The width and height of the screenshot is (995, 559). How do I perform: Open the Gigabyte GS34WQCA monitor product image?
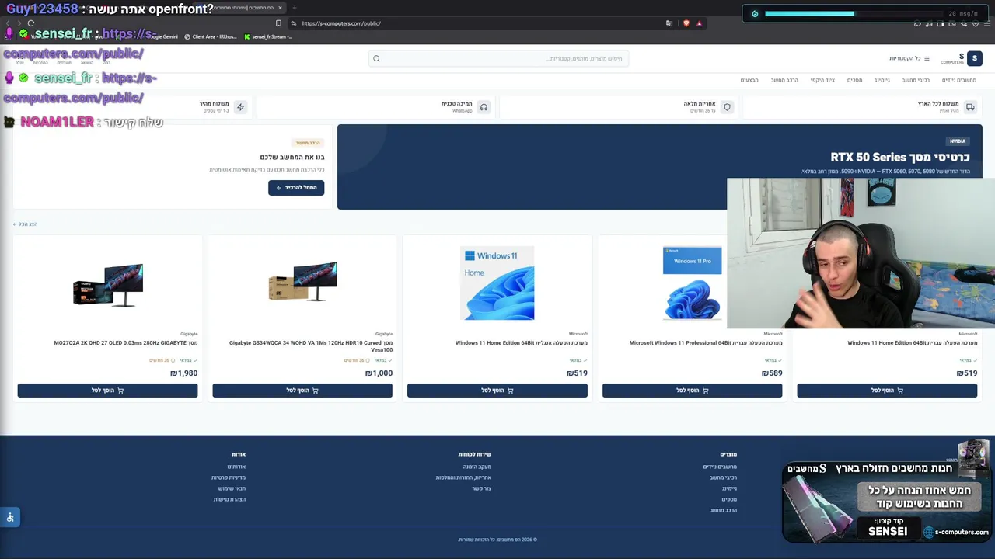pyautogui.click(x=302, y=282)
